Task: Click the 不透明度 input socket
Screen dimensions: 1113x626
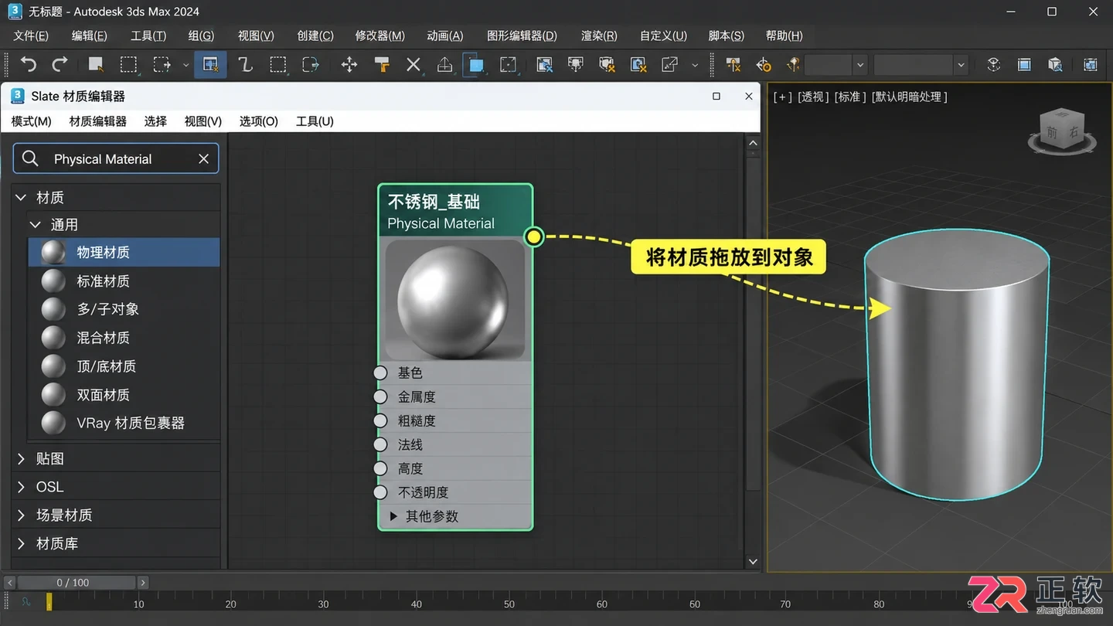Action: pos(380,492)
